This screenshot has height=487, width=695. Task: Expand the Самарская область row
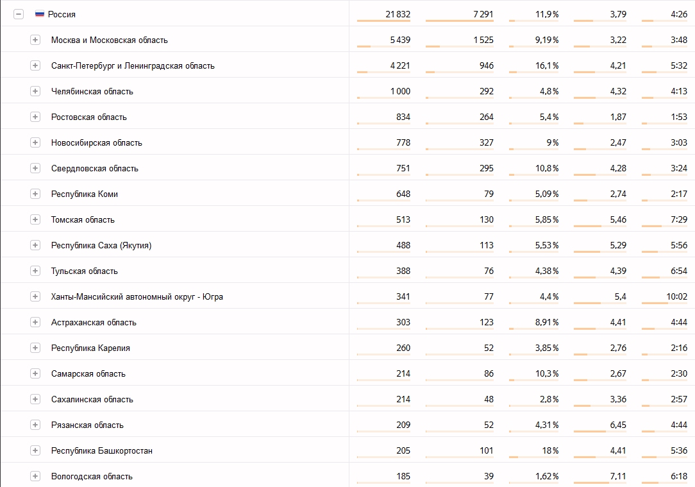tap(35, 374)
